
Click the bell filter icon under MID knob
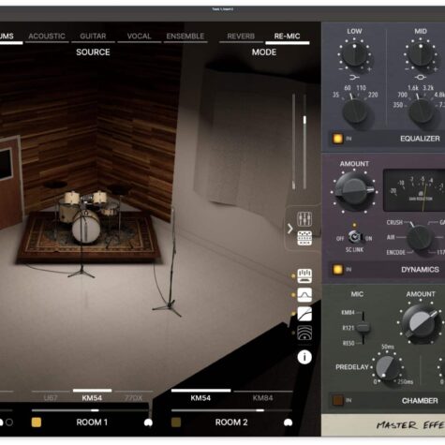421,77
